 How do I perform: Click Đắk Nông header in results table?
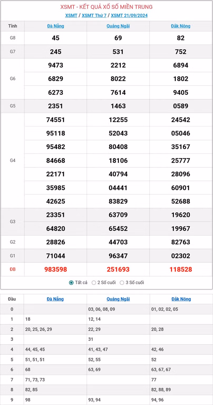(181, 26)
